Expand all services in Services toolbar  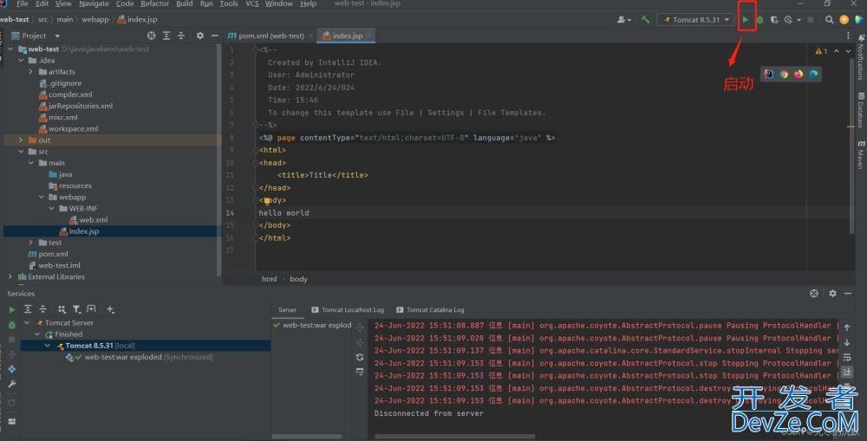coord(28,309)
